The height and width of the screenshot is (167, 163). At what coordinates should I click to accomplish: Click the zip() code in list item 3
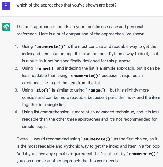[42, 90]
